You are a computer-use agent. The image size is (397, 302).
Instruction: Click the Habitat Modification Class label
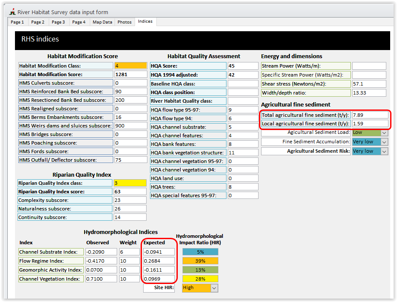66,66
